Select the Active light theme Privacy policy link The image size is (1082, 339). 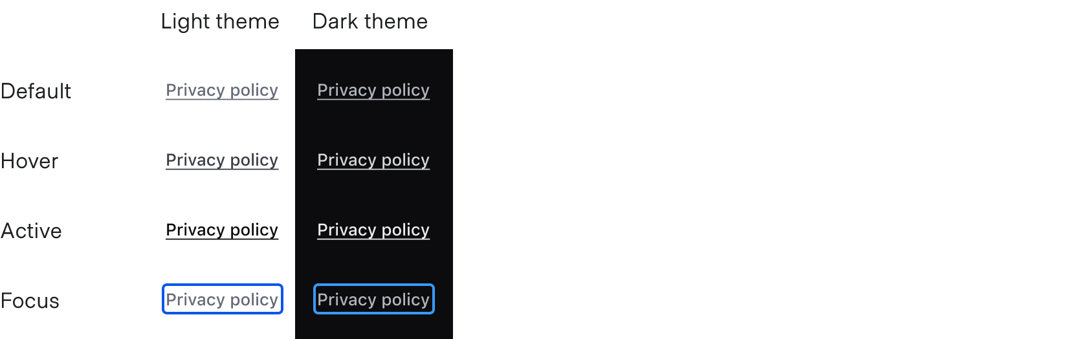click(222, 230)
